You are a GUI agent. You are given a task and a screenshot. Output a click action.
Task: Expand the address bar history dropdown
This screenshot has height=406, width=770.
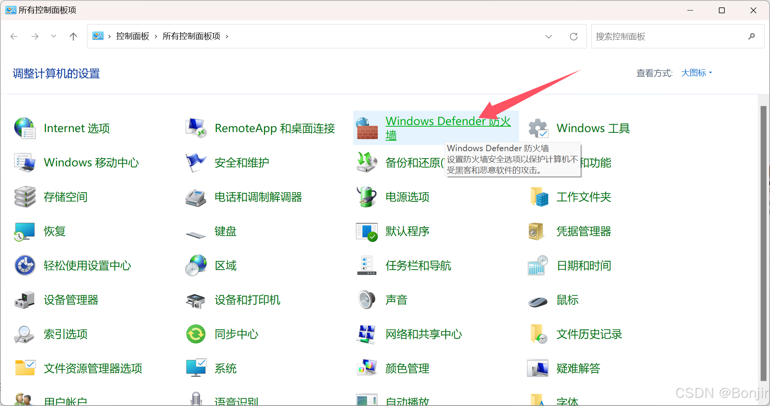548,37
